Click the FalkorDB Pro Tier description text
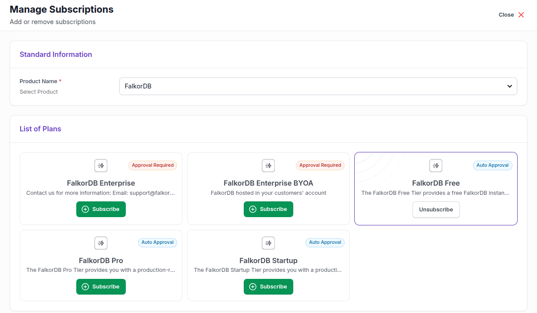This screenshot has width=537, height=313. [x=101, y=270]
